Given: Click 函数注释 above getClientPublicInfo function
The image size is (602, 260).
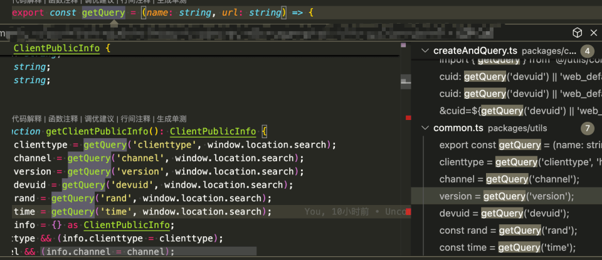Looking at the screenshot, I should (x=63, y=119).
